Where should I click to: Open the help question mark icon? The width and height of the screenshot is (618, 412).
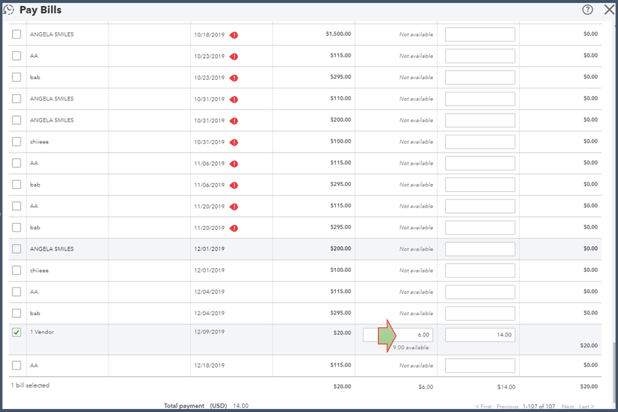pos(587,9)
